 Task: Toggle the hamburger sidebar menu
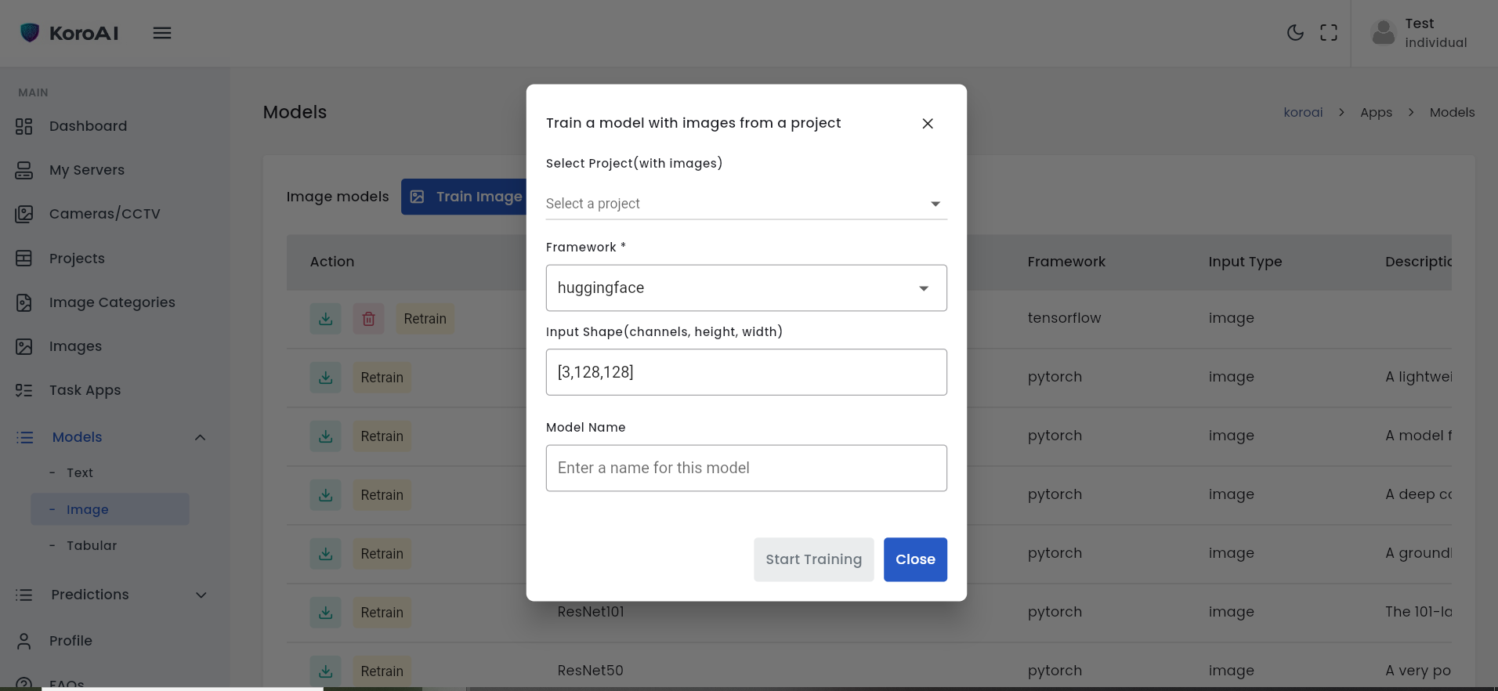click(x=162, y=33)
